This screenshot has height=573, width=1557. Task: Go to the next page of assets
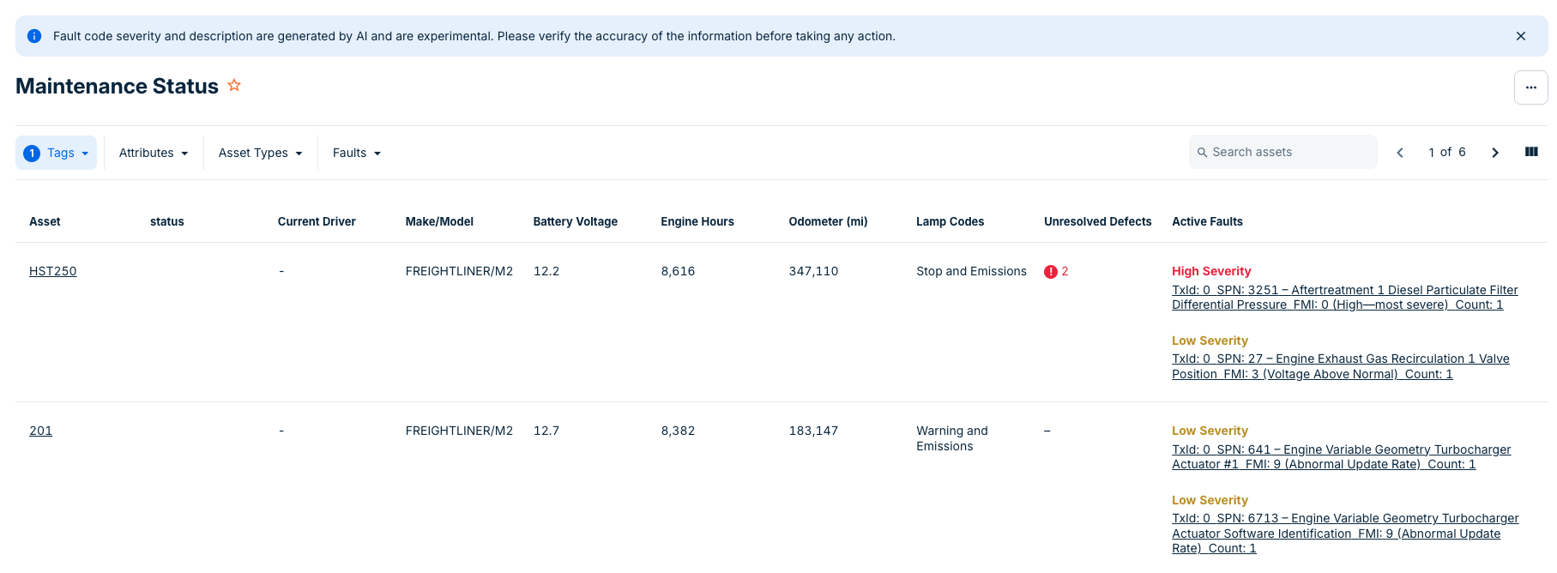pos(1494,153)
